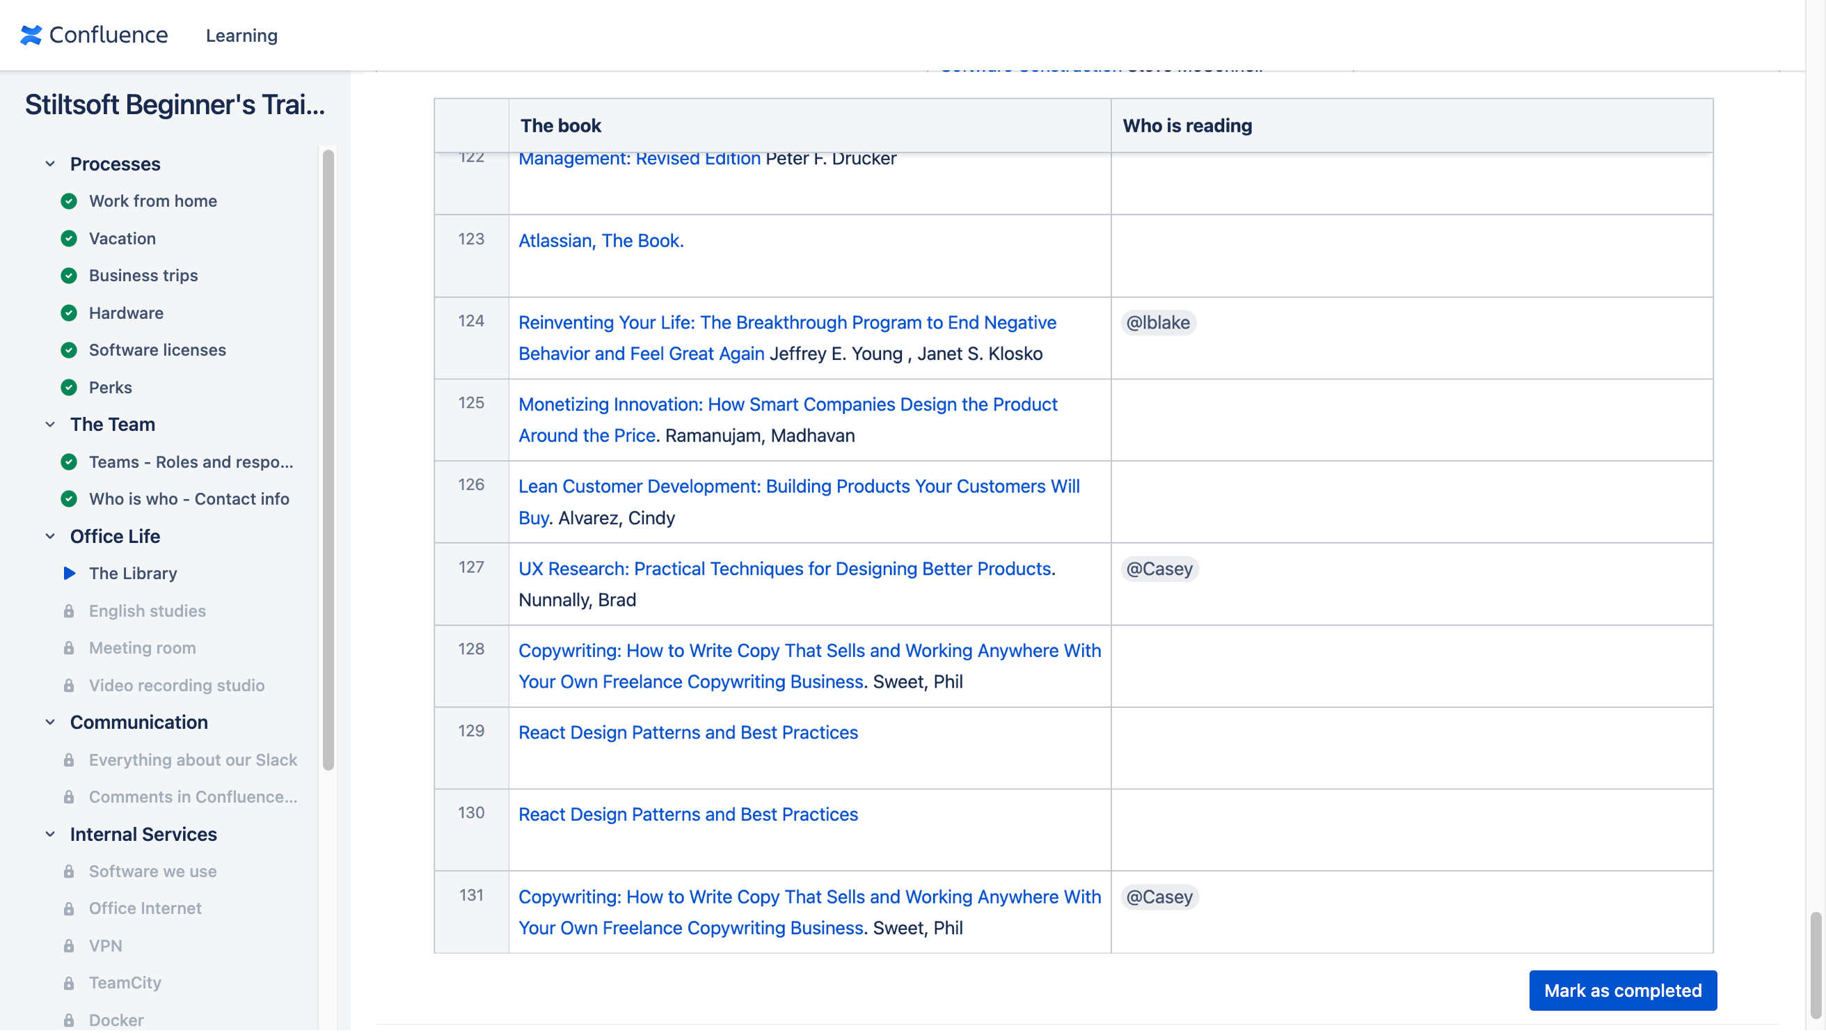
Task: Click the Internal Services section header
Action: point(143,833)
